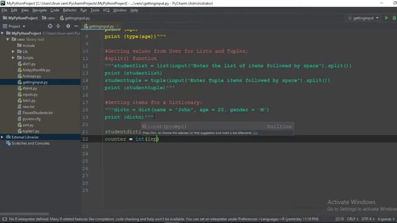Click the Scratches and Consoles icon
The image size is (397, 223).
coord(8,143)
